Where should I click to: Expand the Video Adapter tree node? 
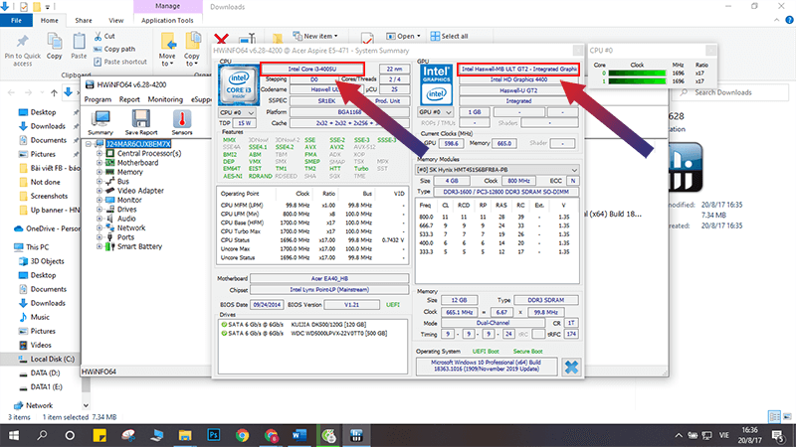(x=99, y=191)
